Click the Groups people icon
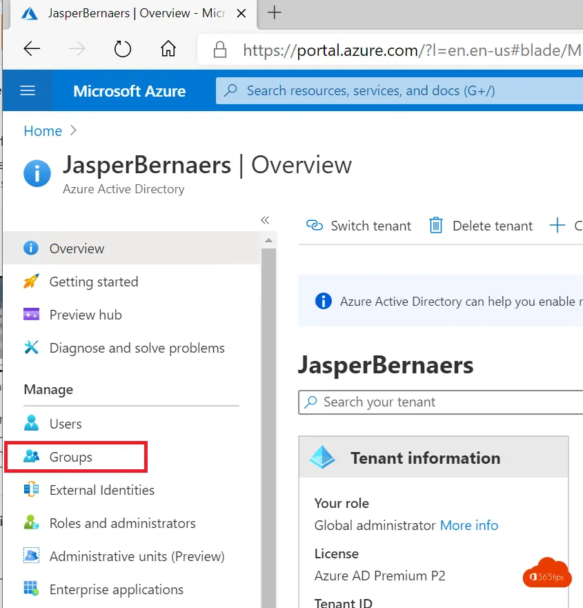583x608 pixels. click(x=31, y=456)
